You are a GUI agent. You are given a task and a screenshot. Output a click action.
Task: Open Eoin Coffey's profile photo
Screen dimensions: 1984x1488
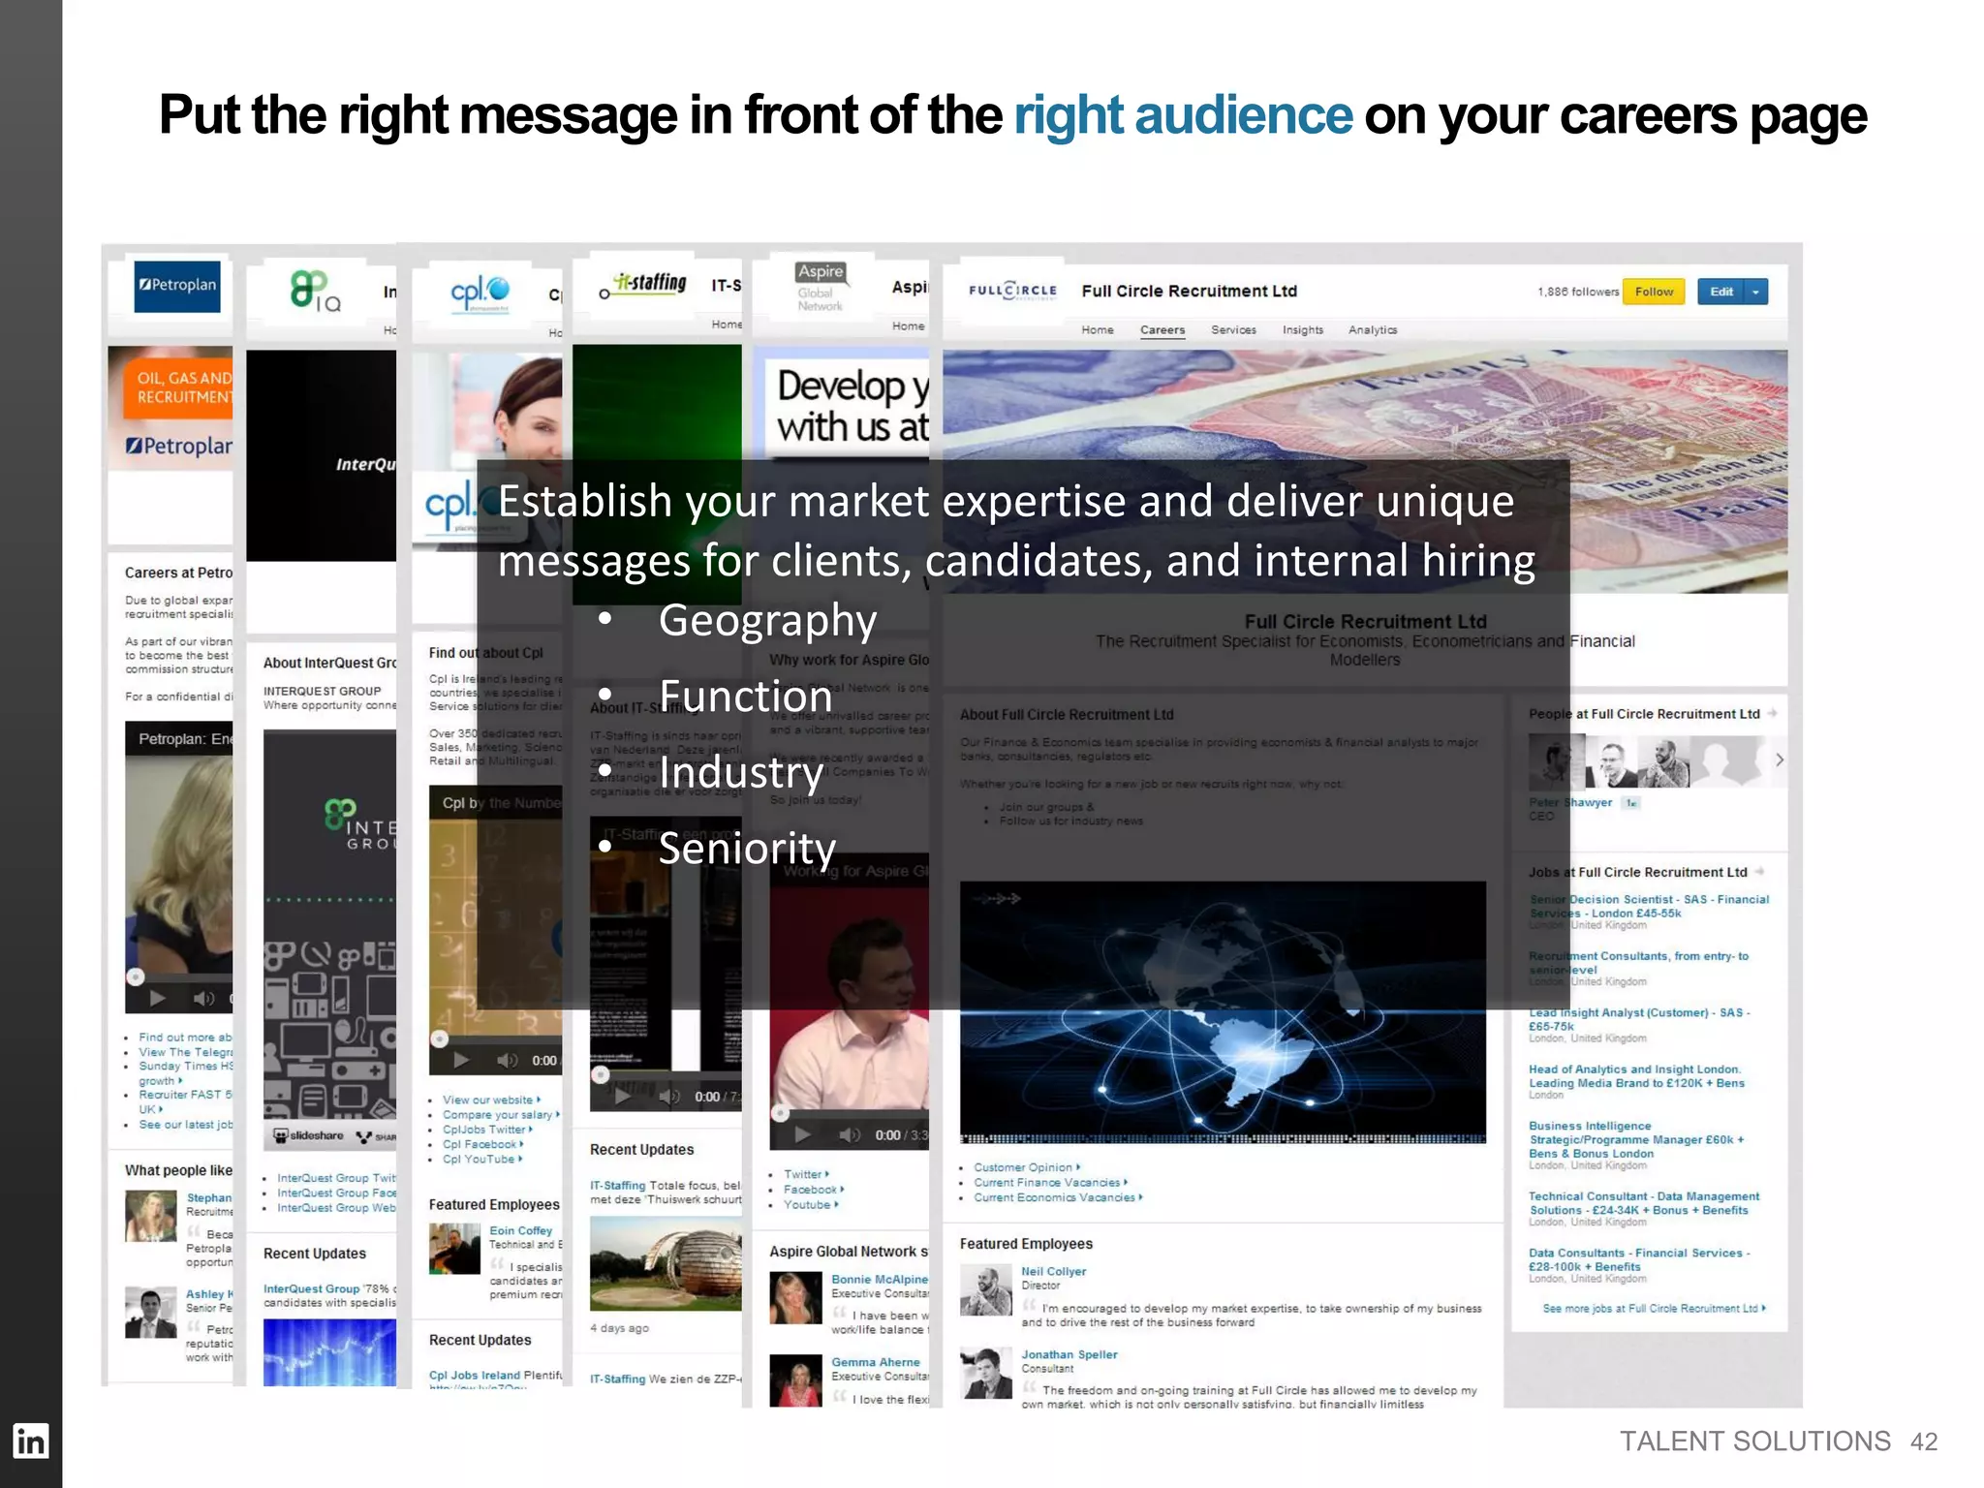coord(455,1249)
